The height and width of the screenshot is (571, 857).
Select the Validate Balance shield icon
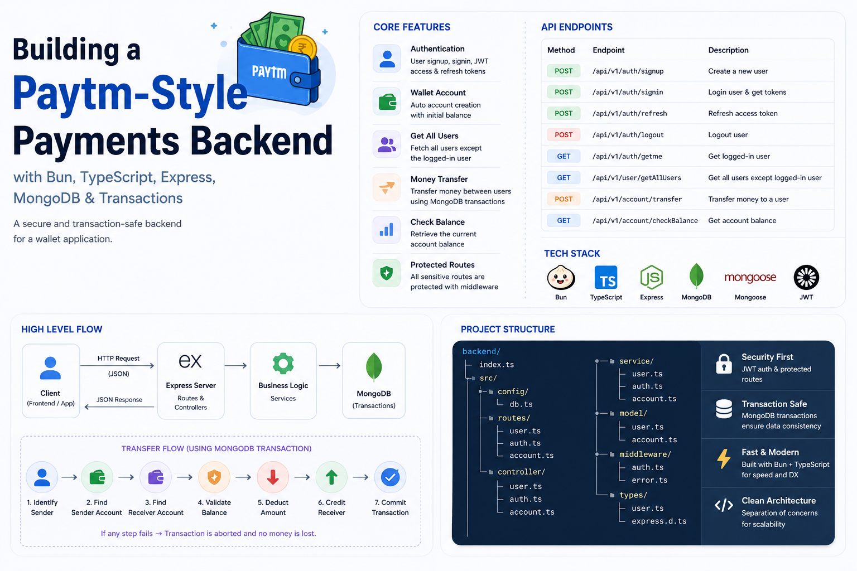click(214, 477)
